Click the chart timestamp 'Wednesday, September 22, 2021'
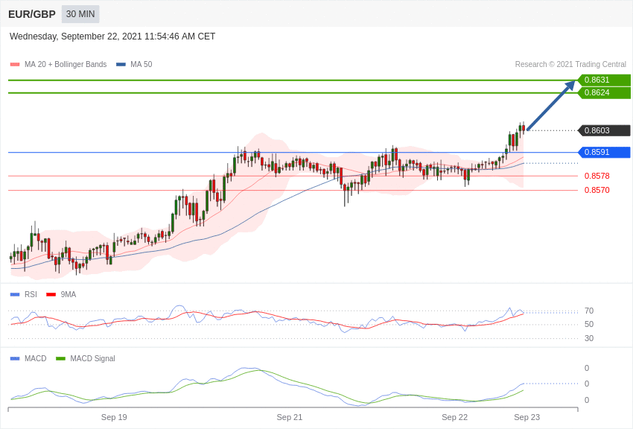The height and width of the screenshot is (429, 633). point(75,36)
